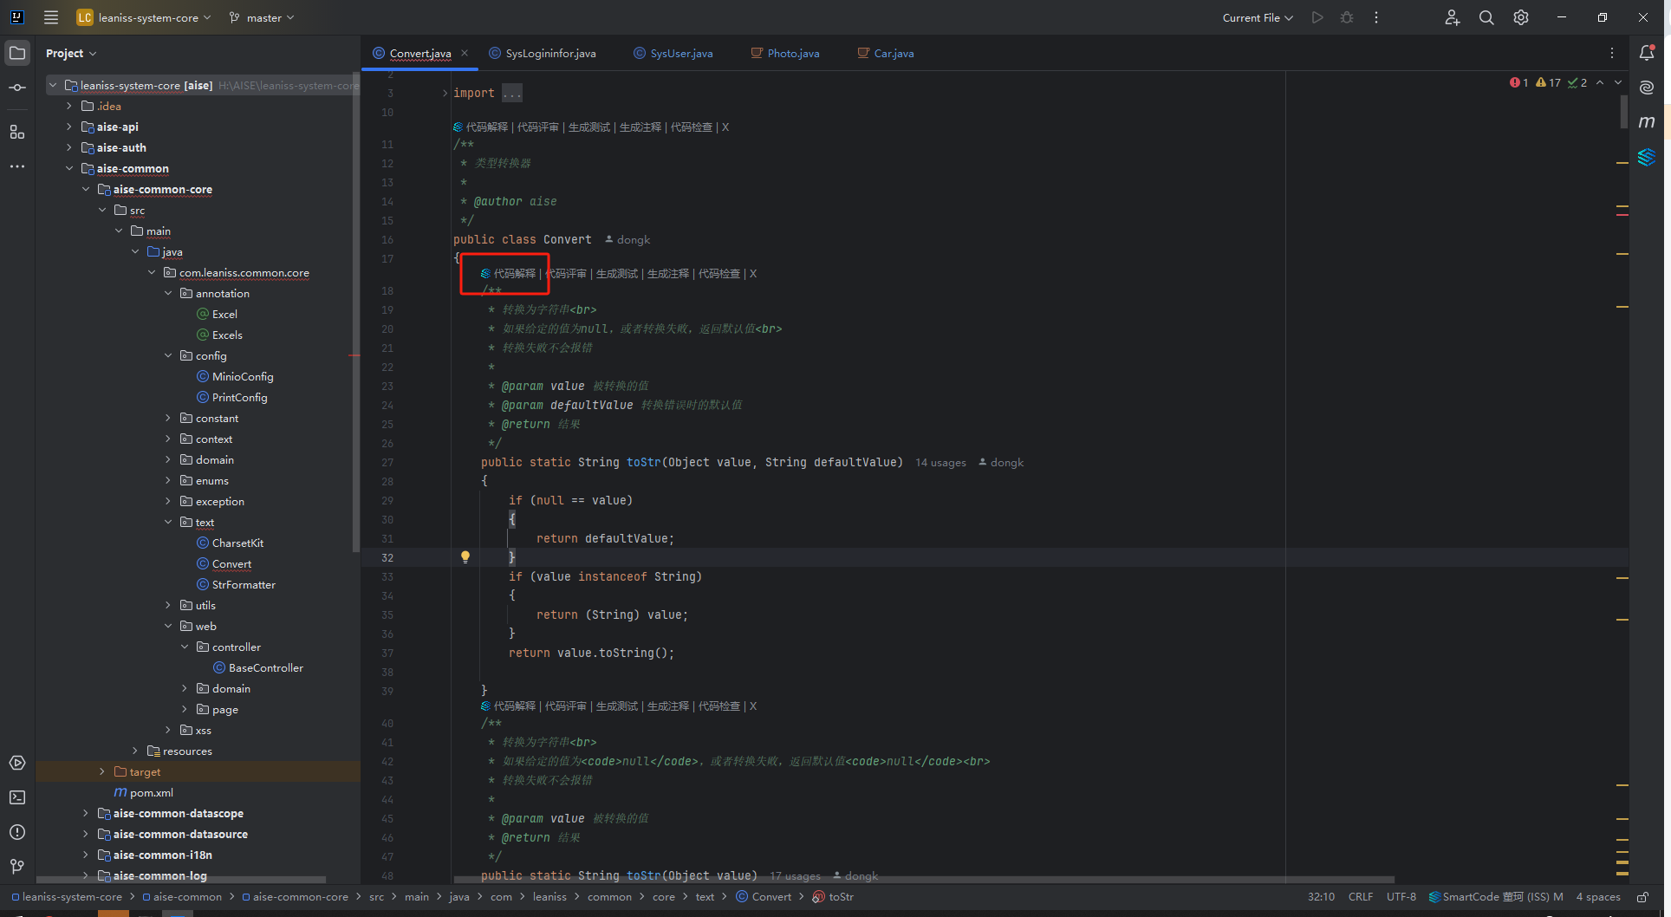Open the Git tool window
1671x917 pixels.
click(x=17, y=866)
